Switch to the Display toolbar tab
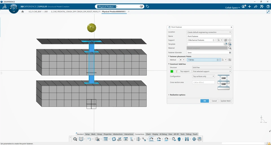Screen dimensions: 271x145 [x=155, y=134]
